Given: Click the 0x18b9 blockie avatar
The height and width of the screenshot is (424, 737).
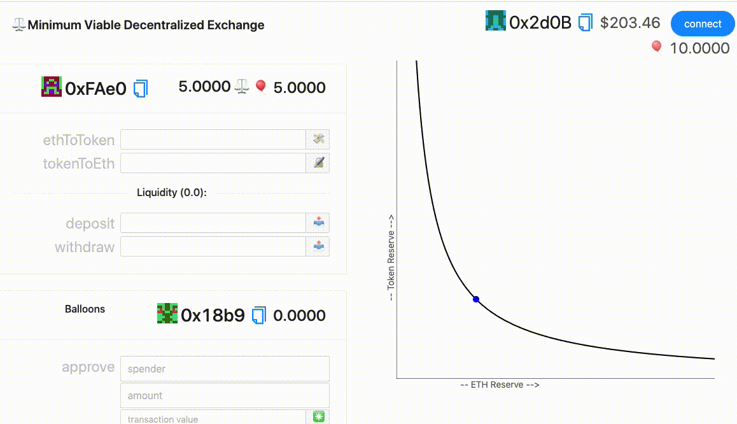Looking at the screenshot, I should [167, 313].
